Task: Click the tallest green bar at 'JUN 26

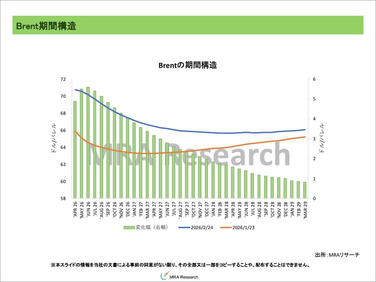Action: click(88, 141)
